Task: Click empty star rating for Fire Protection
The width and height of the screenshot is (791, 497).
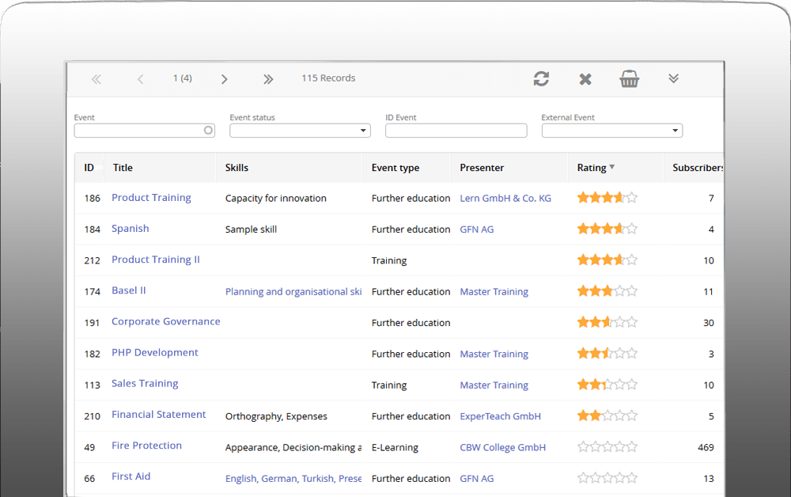Action: coord(607,447)
